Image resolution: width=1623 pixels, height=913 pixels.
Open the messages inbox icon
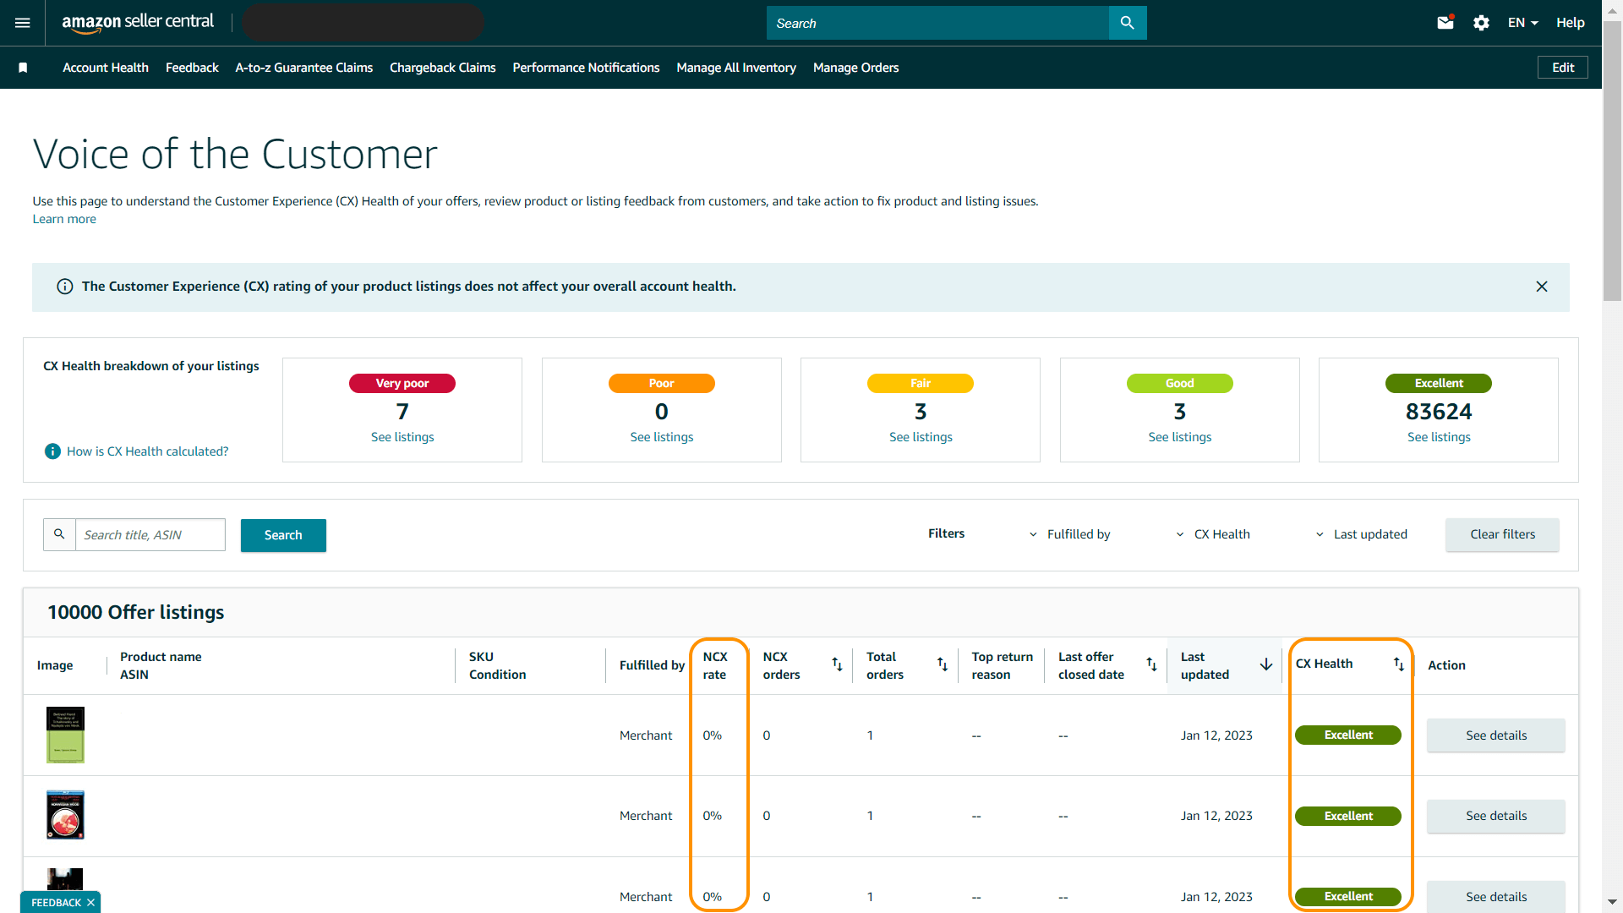1445,22
